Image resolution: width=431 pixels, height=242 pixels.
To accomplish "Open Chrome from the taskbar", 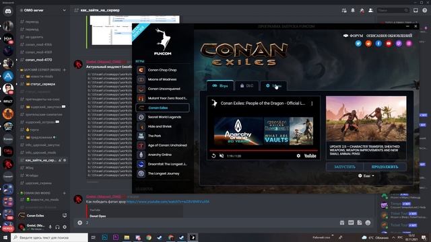I will coord(149,237).
